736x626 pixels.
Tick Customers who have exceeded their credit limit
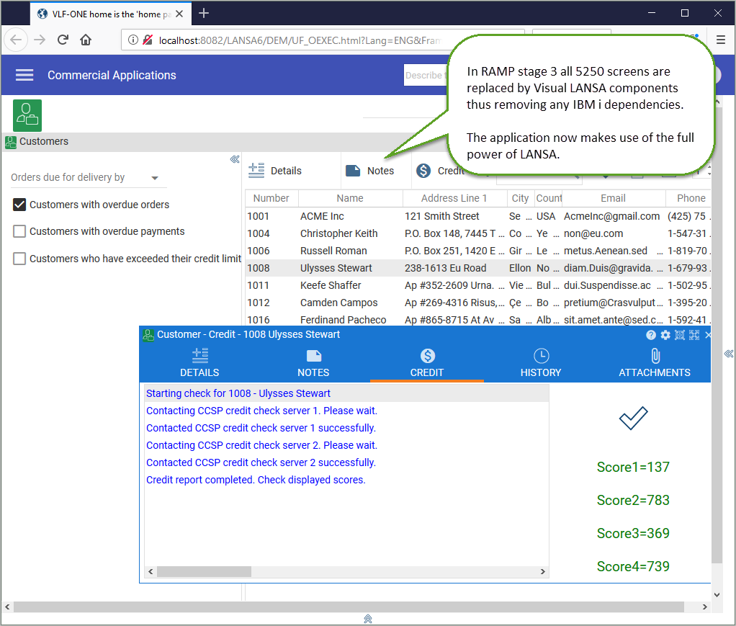click(x=19, y=259)
